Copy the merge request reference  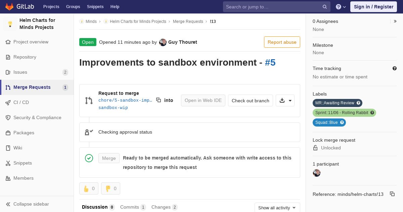392,194
